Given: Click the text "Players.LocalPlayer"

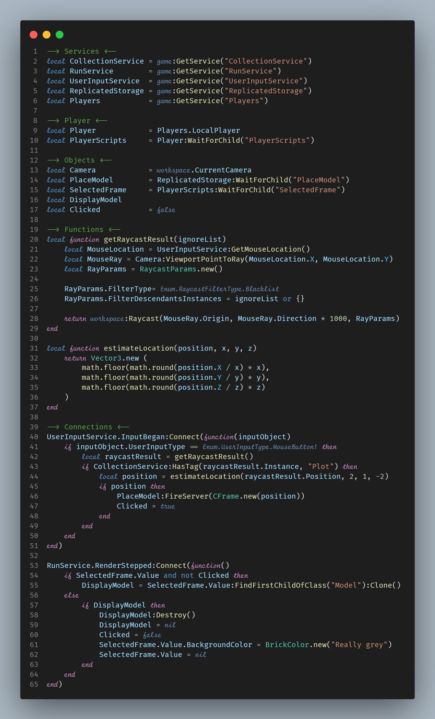Looking at the screenshot, I should pos(199,131).
